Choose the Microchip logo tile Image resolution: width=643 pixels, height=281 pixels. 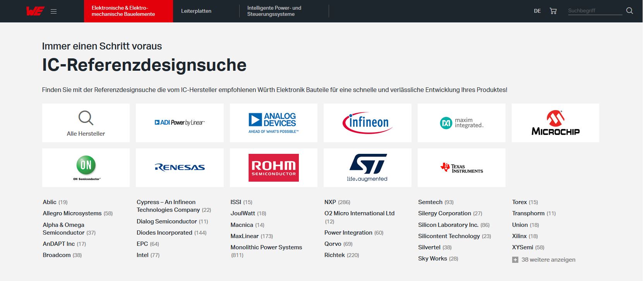tap(556, 123)
